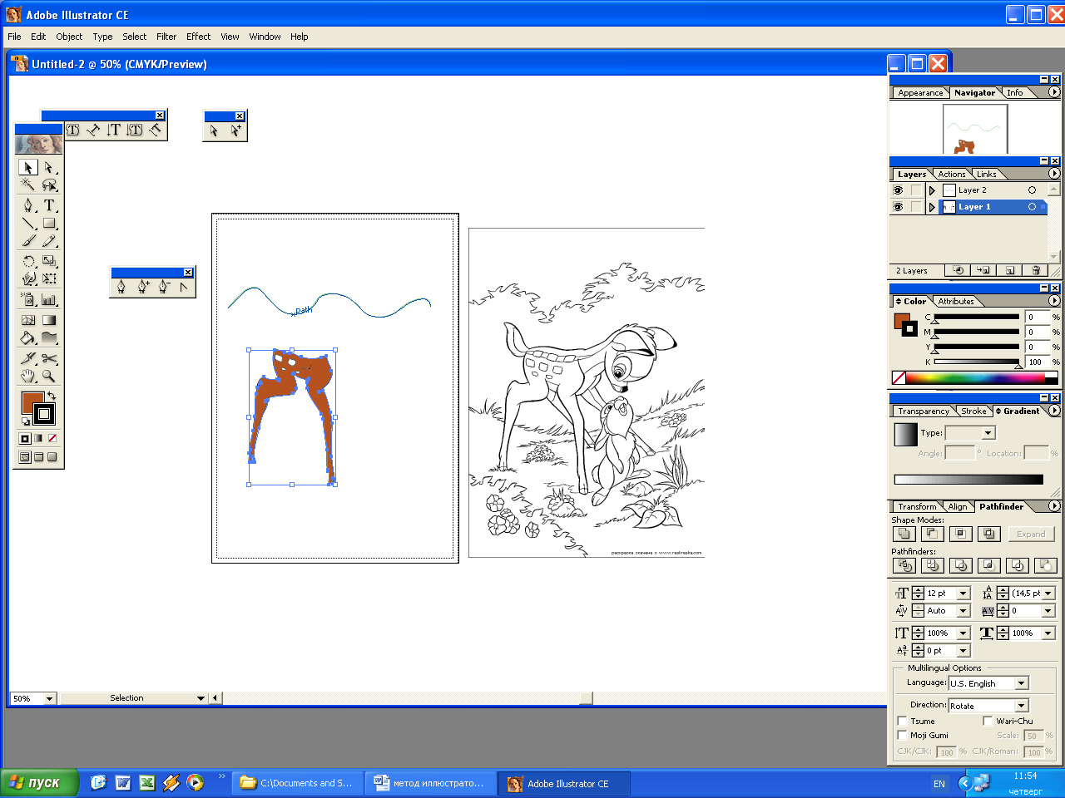1065x798 pixels.
Task: Click the Swap Fill and Stroke arrow
Action: (52, 396)
